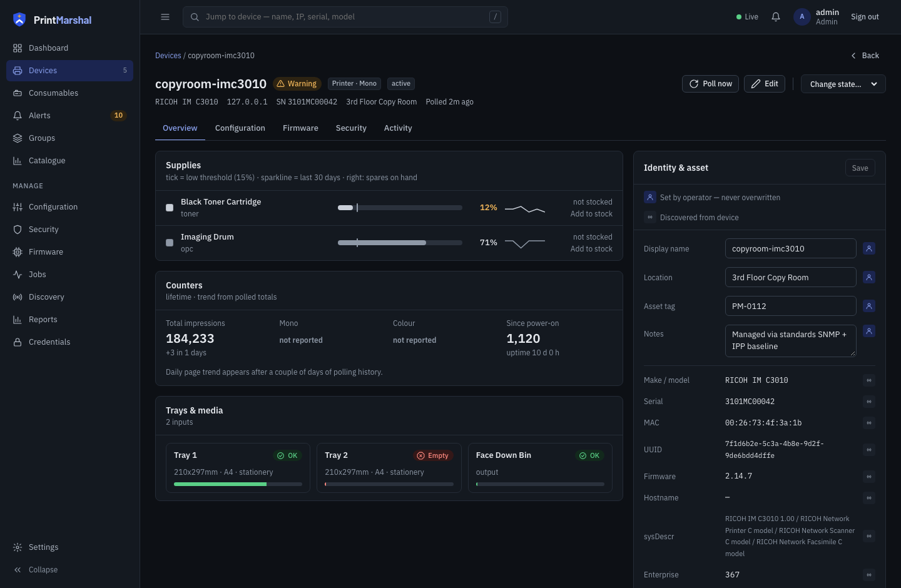Open Consumables in the sidebar
The image size is (901, 588).
[69, 93]
